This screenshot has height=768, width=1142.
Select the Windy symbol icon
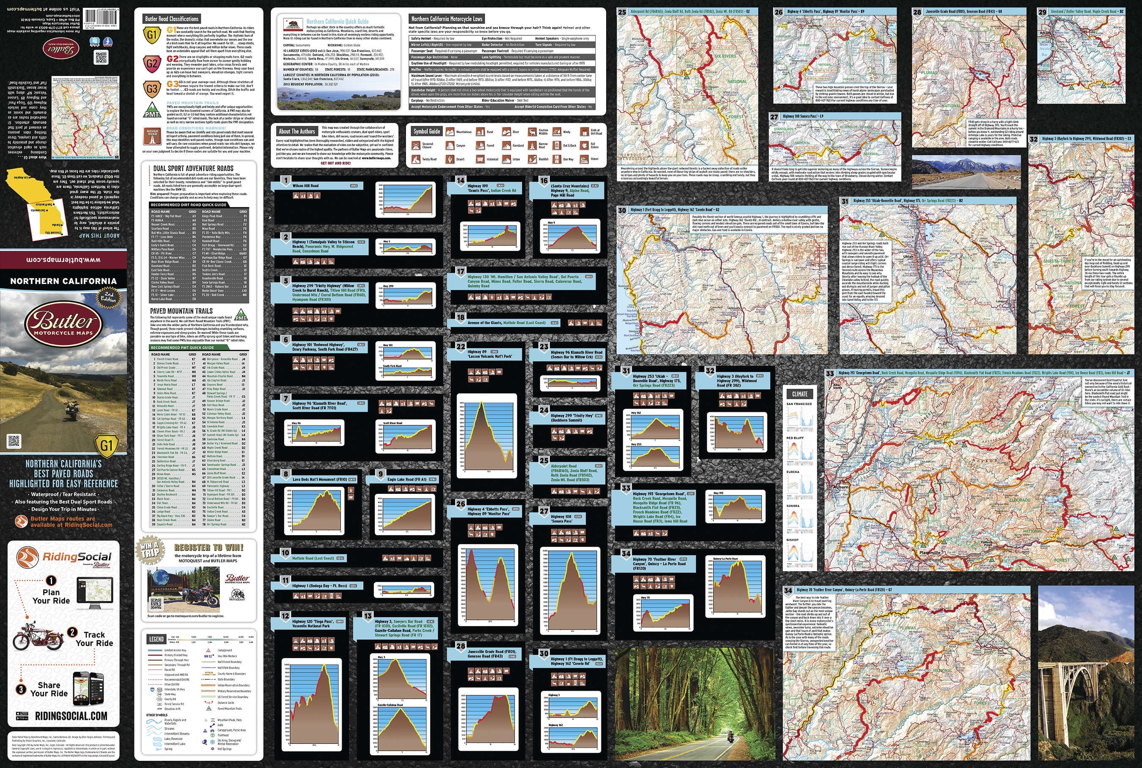pyautogui.click(x=557, y=132)
